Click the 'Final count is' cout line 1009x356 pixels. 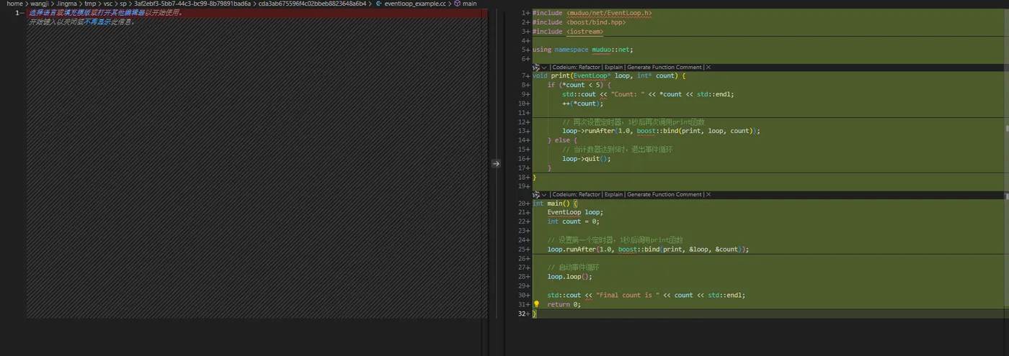(x=646, y=295)
